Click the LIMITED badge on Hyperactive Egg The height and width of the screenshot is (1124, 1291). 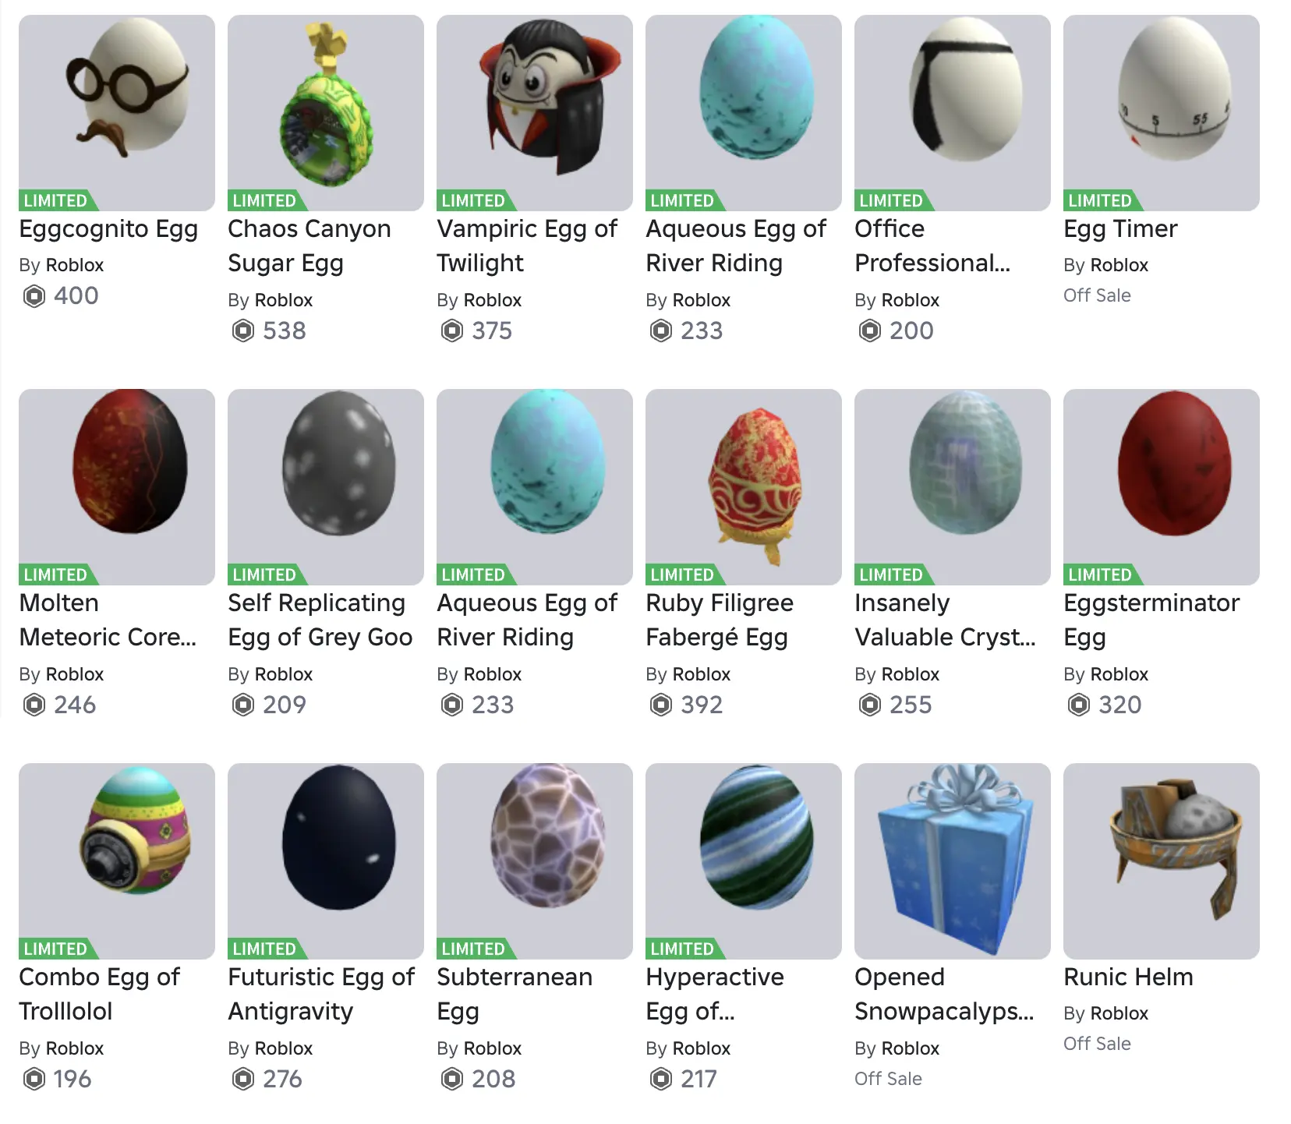(x=682, y=949)
